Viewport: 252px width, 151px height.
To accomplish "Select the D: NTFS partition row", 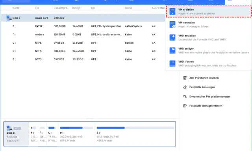I will coord(83,51).
